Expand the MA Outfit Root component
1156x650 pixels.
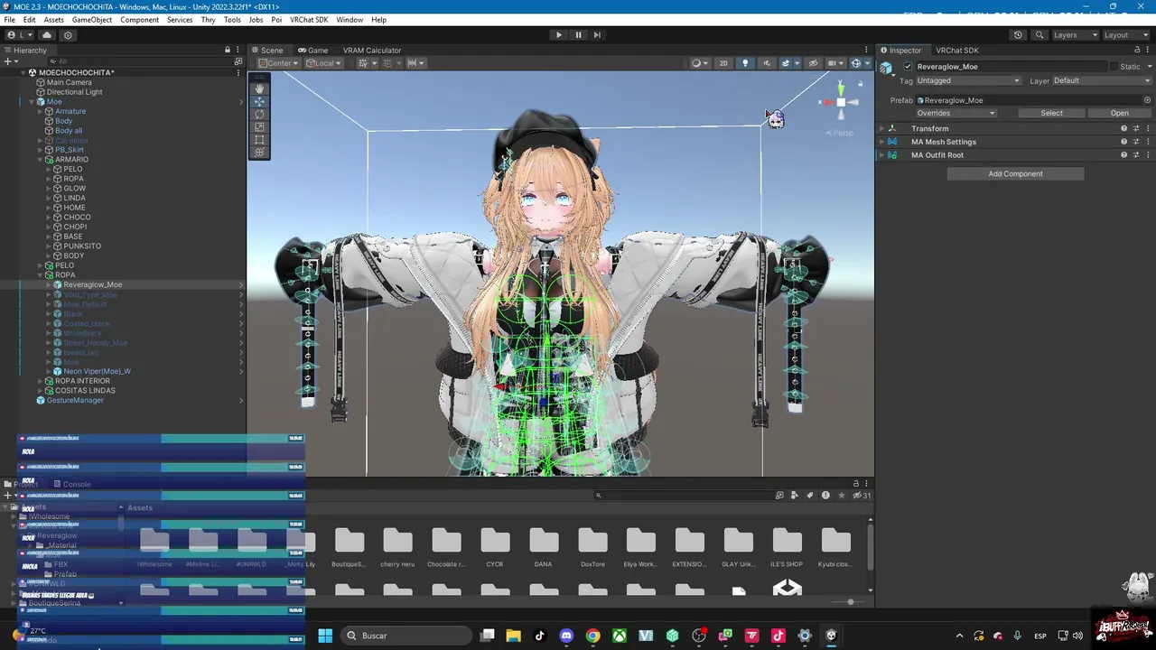tap(882, 155)
